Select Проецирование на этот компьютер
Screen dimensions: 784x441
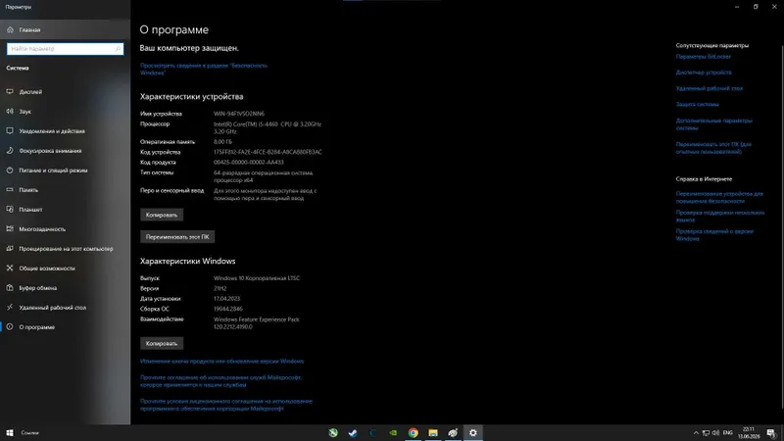(65, 249)
